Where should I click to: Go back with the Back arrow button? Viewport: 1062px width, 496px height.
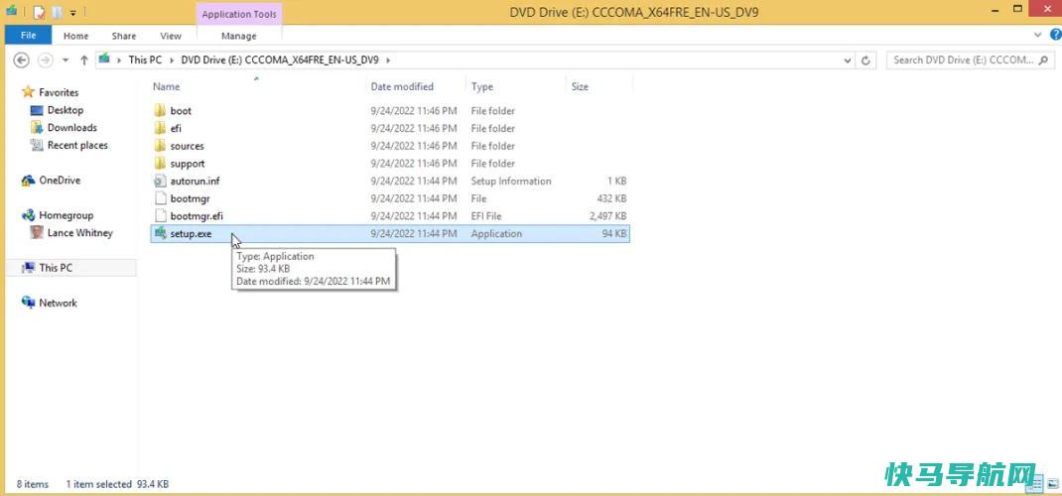(22, 61)
